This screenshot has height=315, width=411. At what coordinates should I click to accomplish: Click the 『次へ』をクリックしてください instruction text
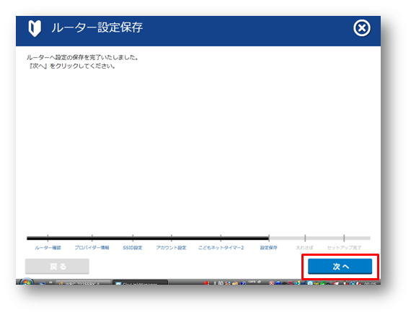click(72, 66)
